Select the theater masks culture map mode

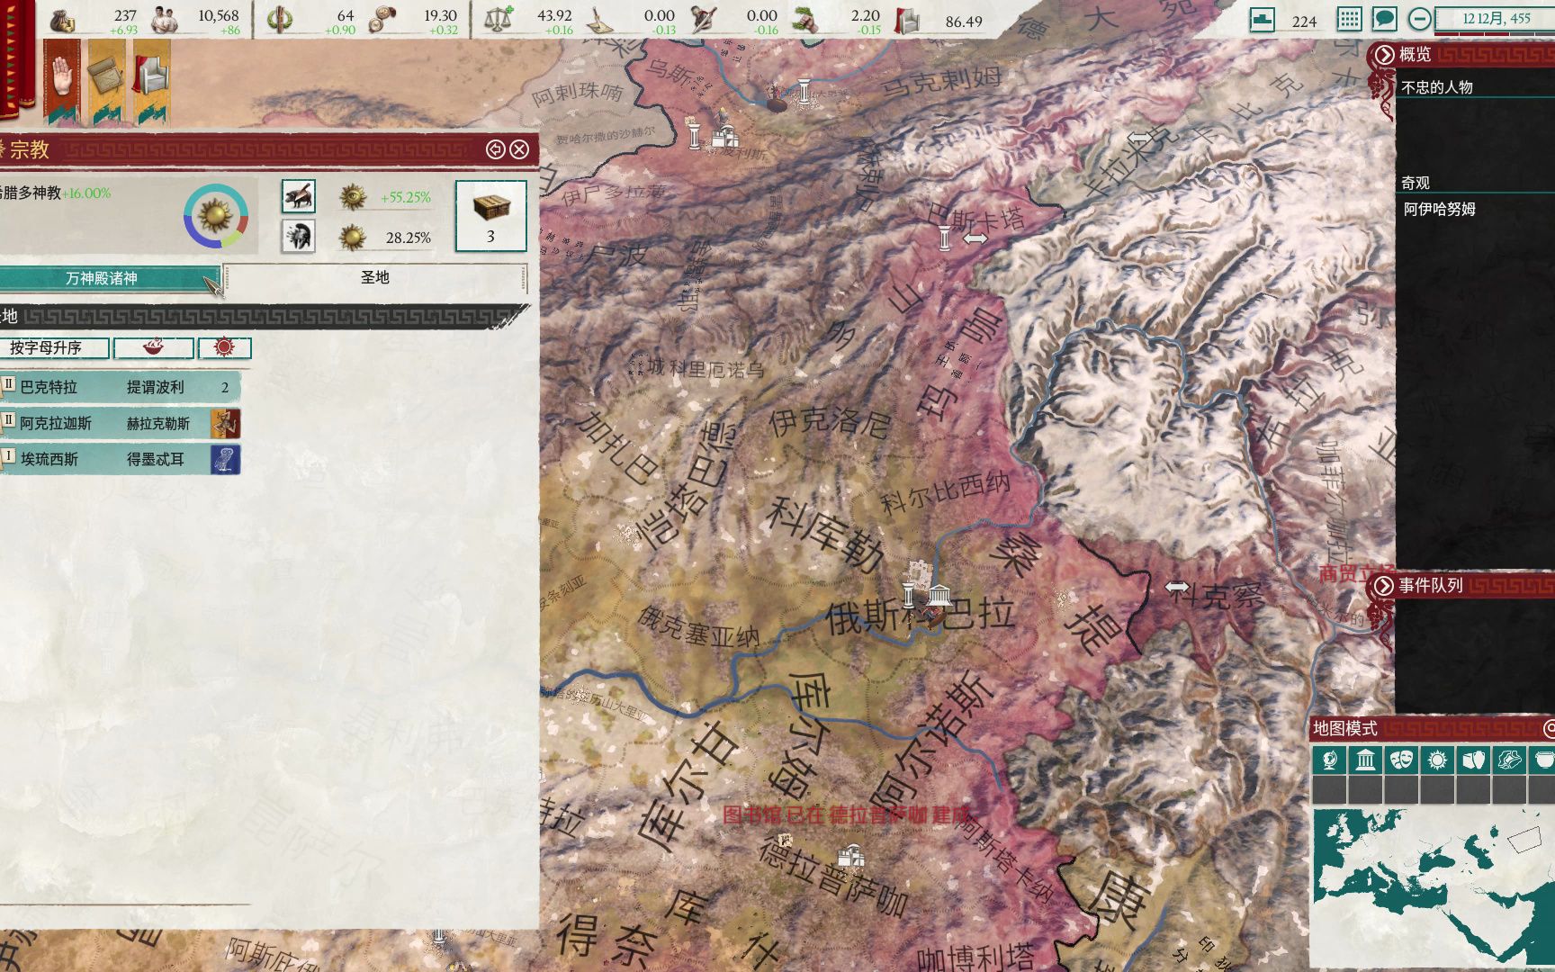(x=1401, y=760)
